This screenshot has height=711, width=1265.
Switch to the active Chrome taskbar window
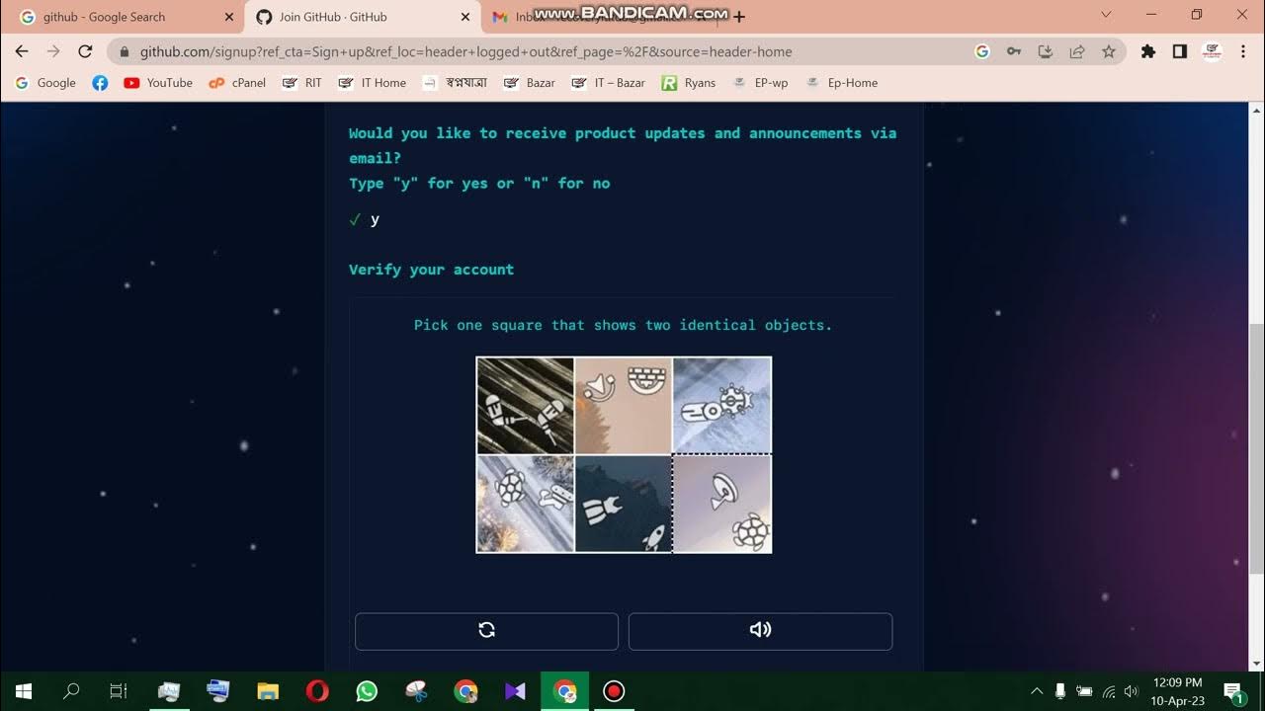[x=564, y=691]
